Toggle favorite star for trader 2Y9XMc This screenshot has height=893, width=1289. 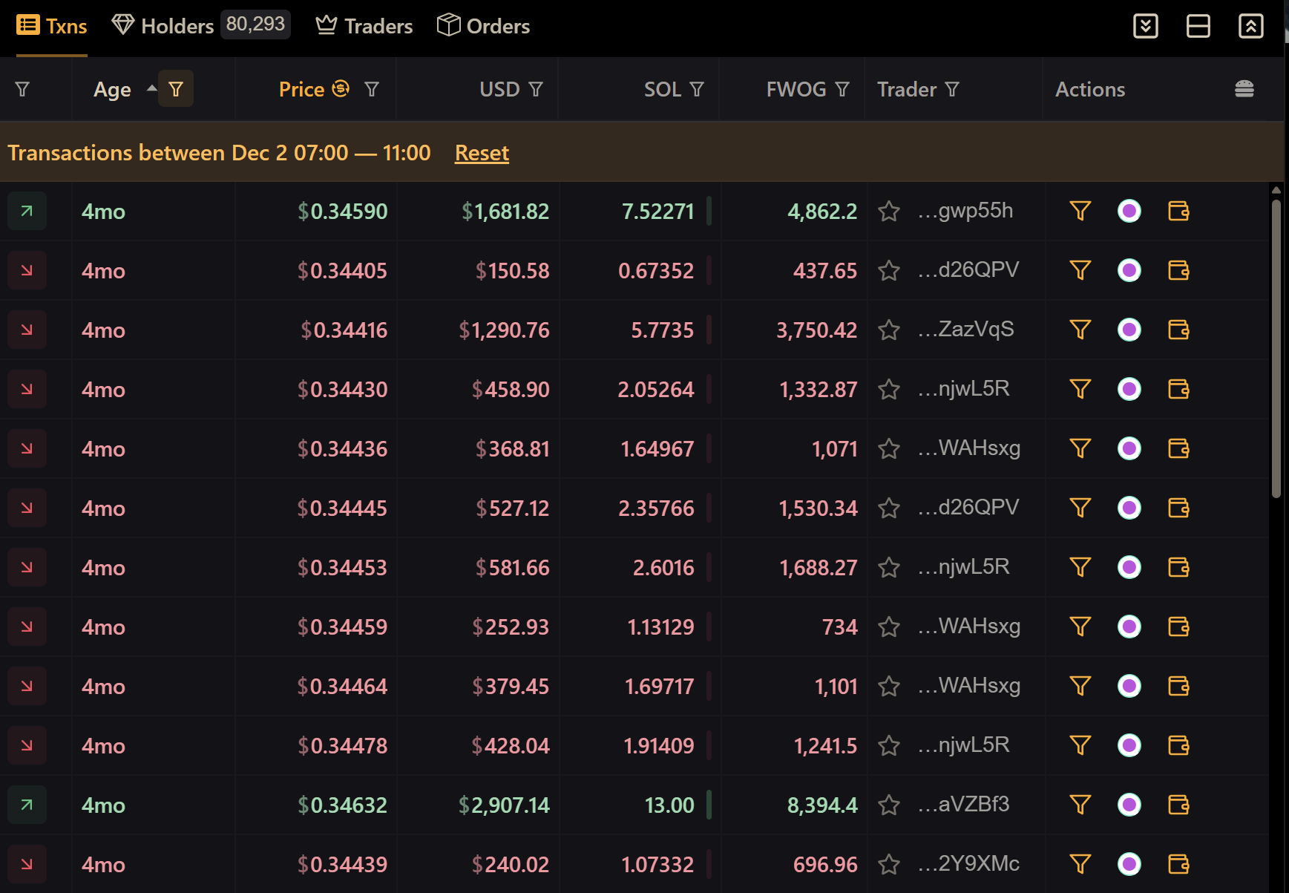tap(888, 865)
